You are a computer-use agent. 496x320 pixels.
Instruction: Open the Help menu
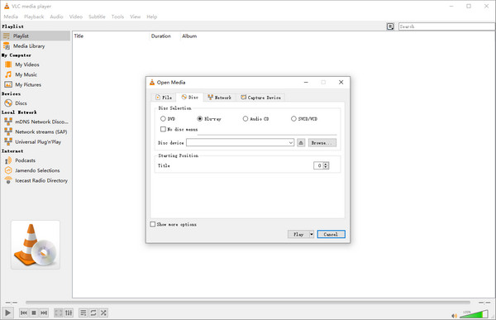pos(151,17)
